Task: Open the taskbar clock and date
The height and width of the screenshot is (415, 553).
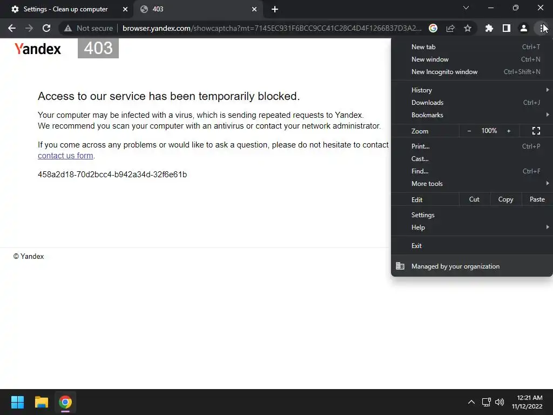Action: click(x=527, y=402)
